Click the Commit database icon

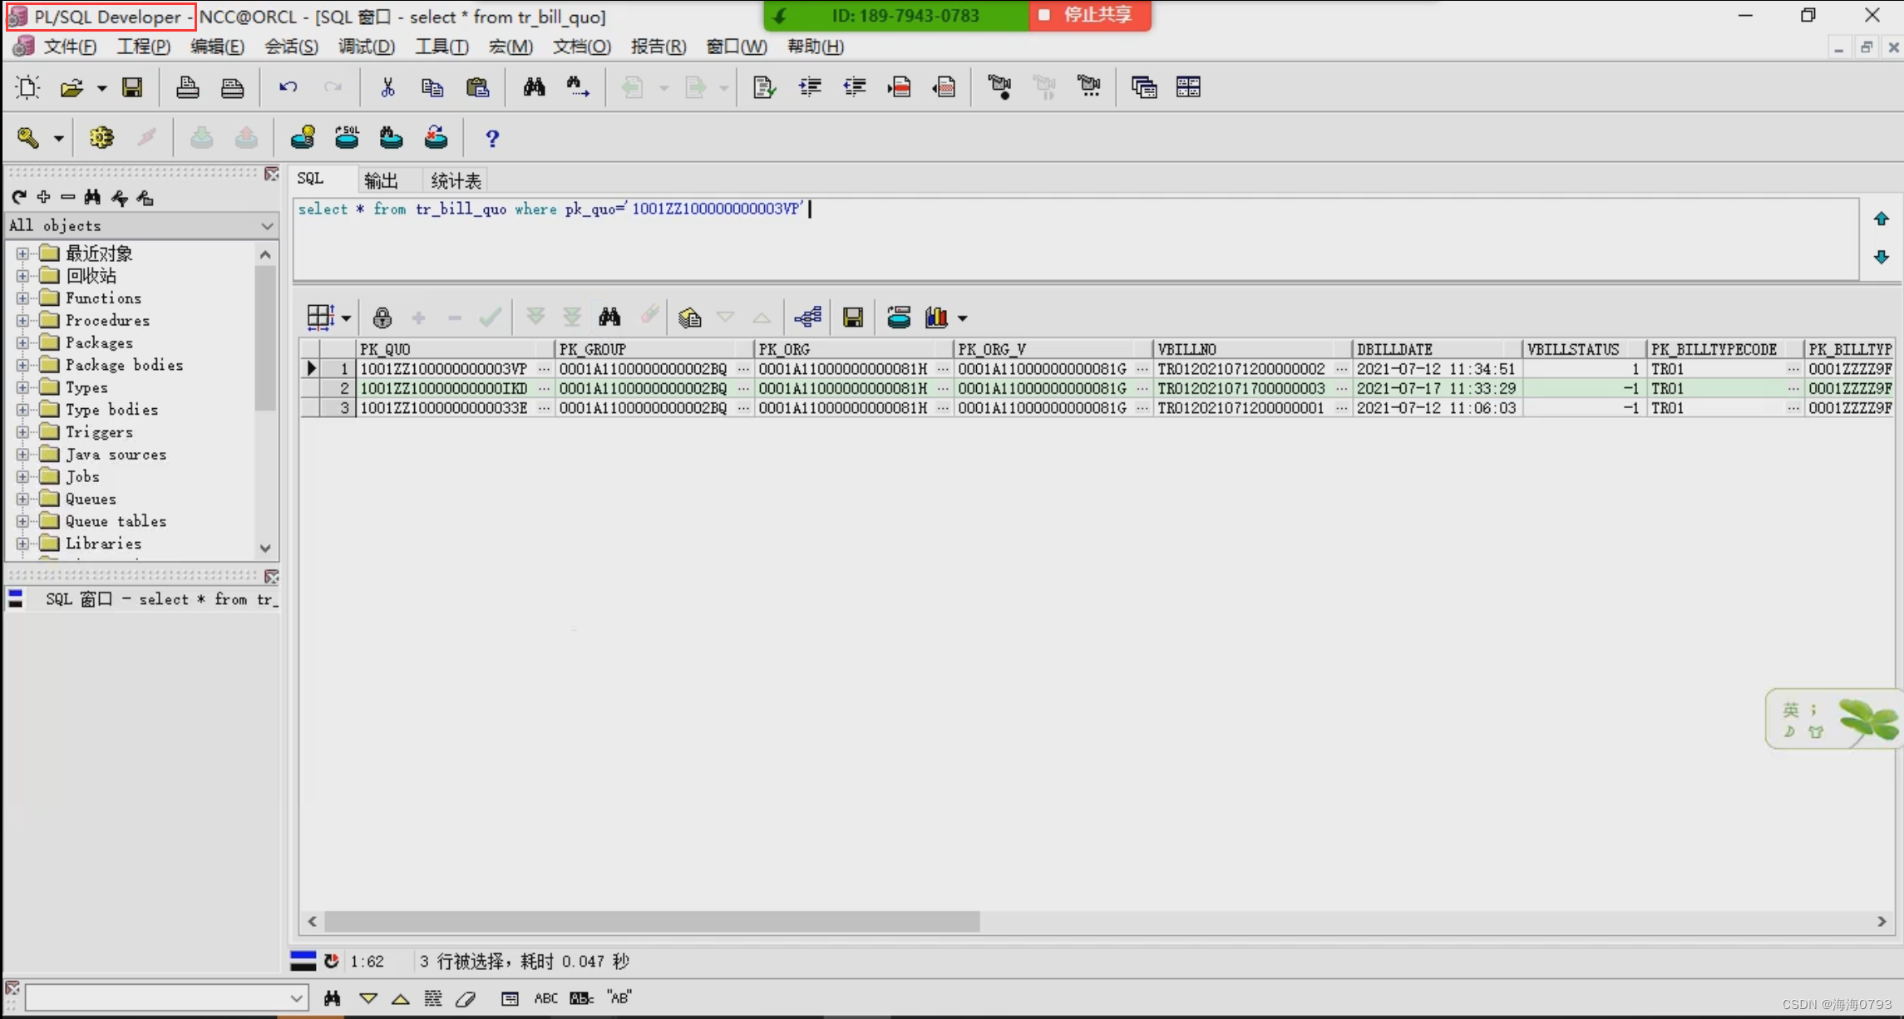[201, 138]
